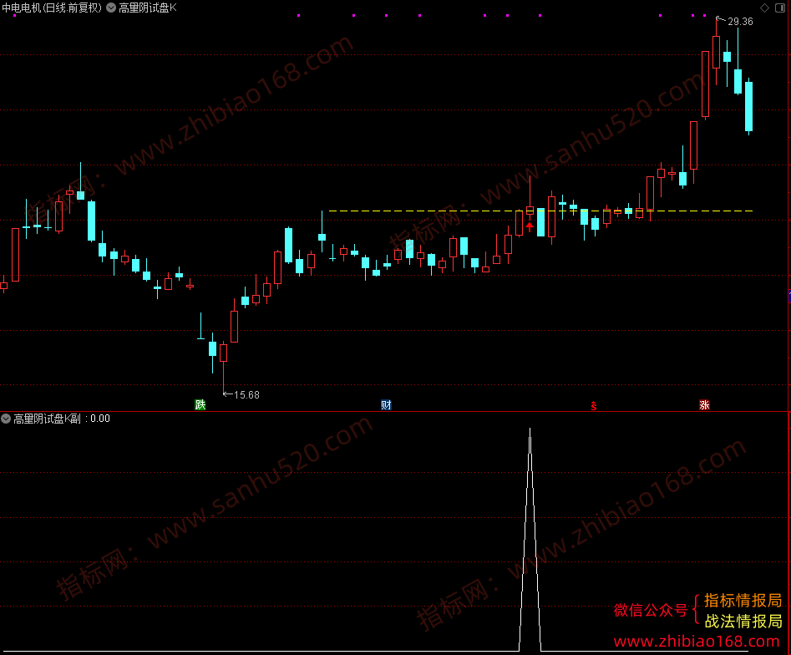Click the yellow dashed horizontal level line
This screenshot has width=791, height=655.
pos(540,211)
